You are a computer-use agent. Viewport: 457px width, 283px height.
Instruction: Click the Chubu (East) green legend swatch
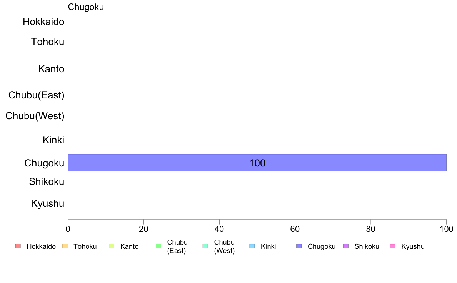[158, 246]
